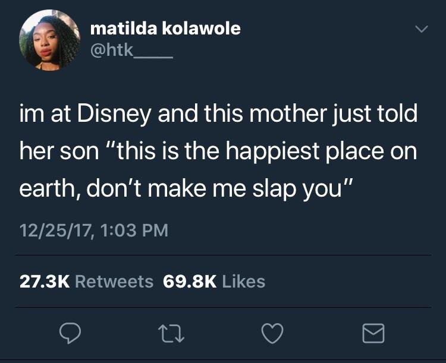Click the 69.8K count number
Image resolution: width=446 pixels, height=363 pixels.
pyautogui.click(x=190, y=282)
